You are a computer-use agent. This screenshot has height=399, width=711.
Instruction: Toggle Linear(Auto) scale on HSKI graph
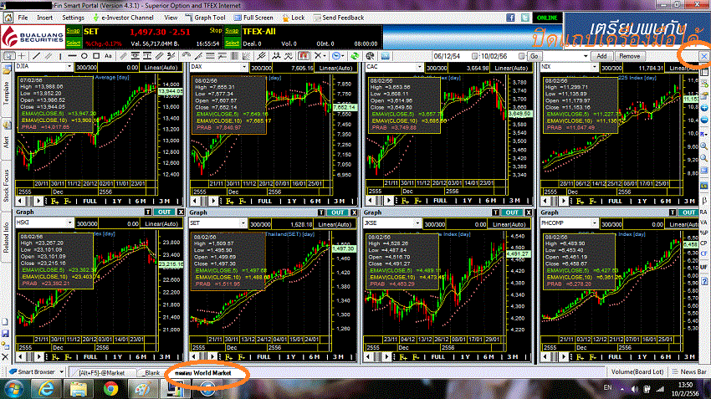pos(161,223)
